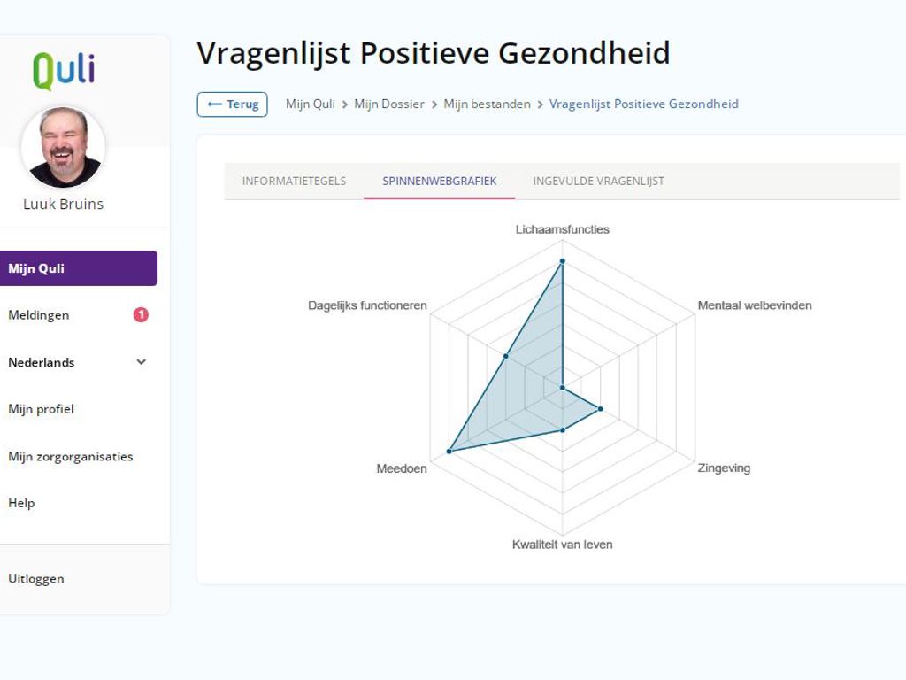Click Uitloggen to sign out
906x680 pixels.
36,579
